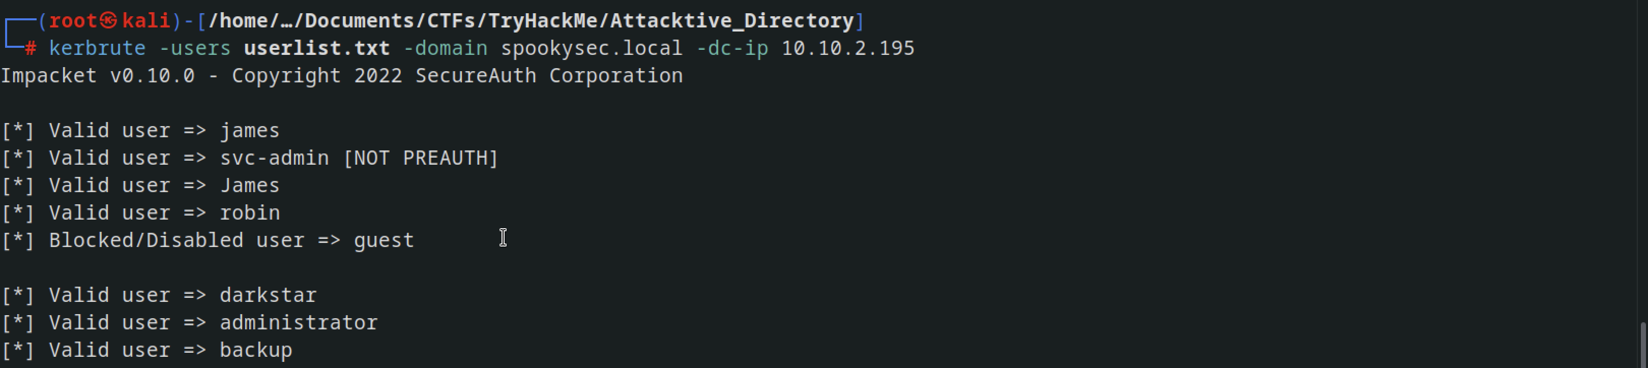Click the administrator username
The image size is (1648, 368).
click(299, 323)
